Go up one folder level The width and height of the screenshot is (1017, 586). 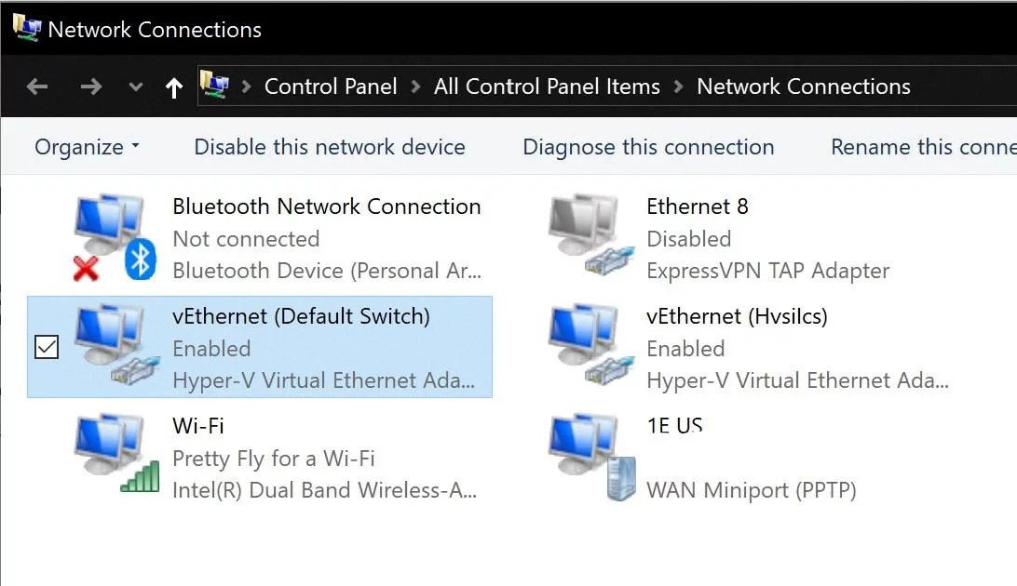[173, 87]
